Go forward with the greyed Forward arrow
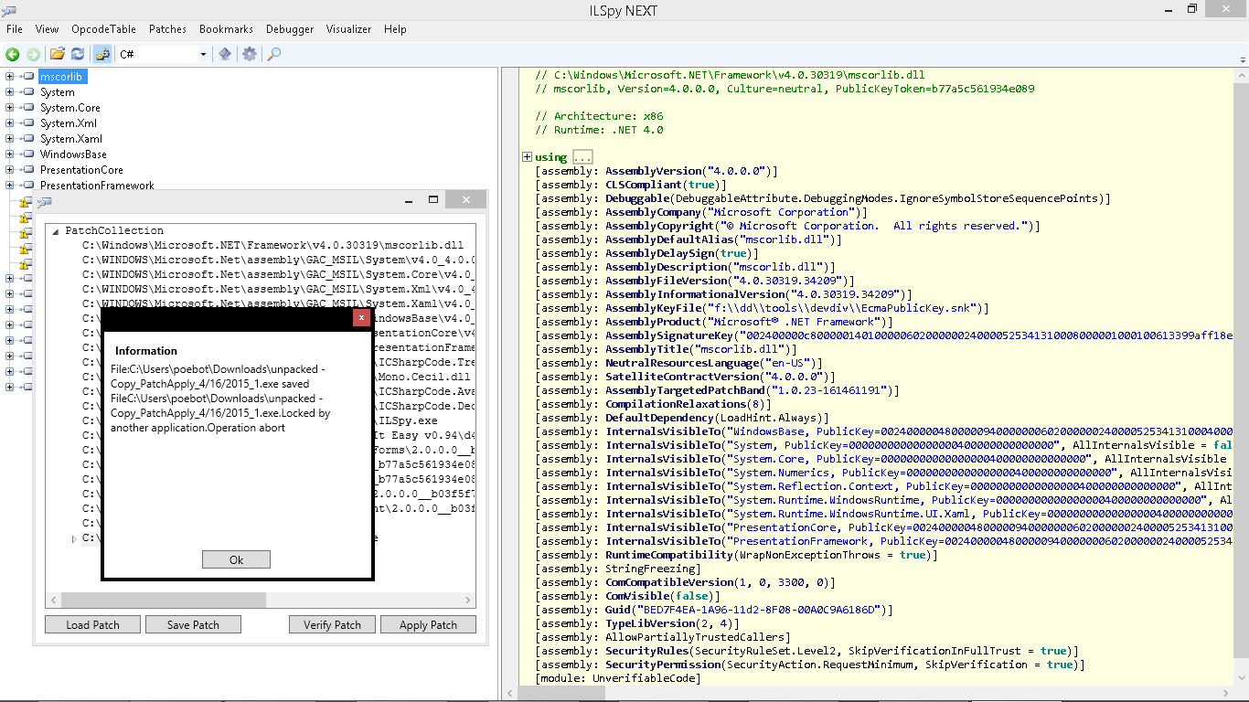1249x702 pixels. coord(33,55)
